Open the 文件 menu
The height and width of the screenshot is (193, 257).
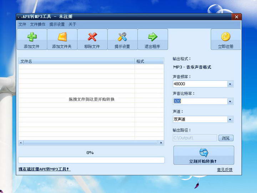coord(22,24)
